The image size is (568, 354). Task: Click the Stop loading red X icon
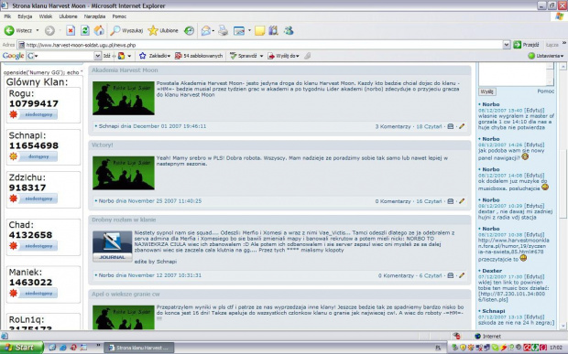(71, 31)
